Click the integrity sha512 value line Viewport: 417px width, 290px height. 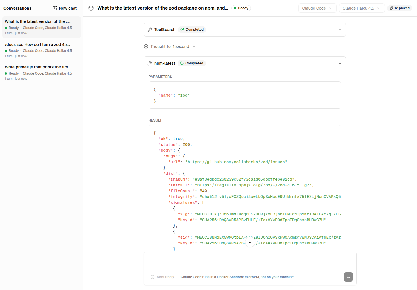(255, 197)
